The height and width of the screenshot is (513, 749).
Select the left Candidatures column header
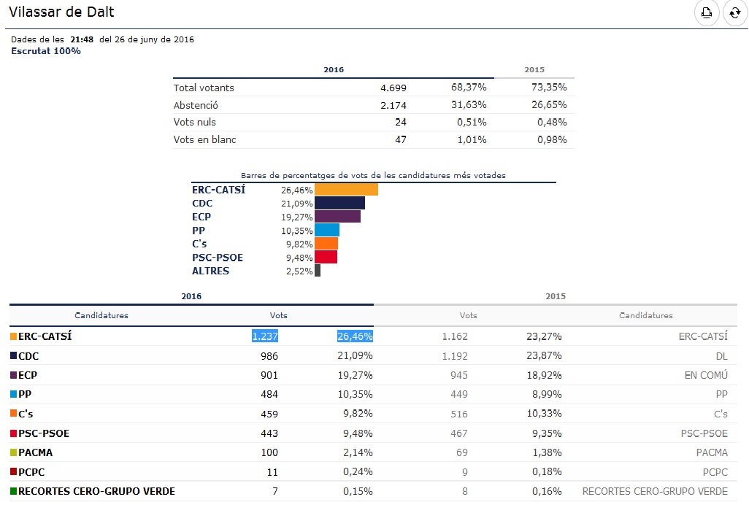pyautogui.click(x=101, y=315)
